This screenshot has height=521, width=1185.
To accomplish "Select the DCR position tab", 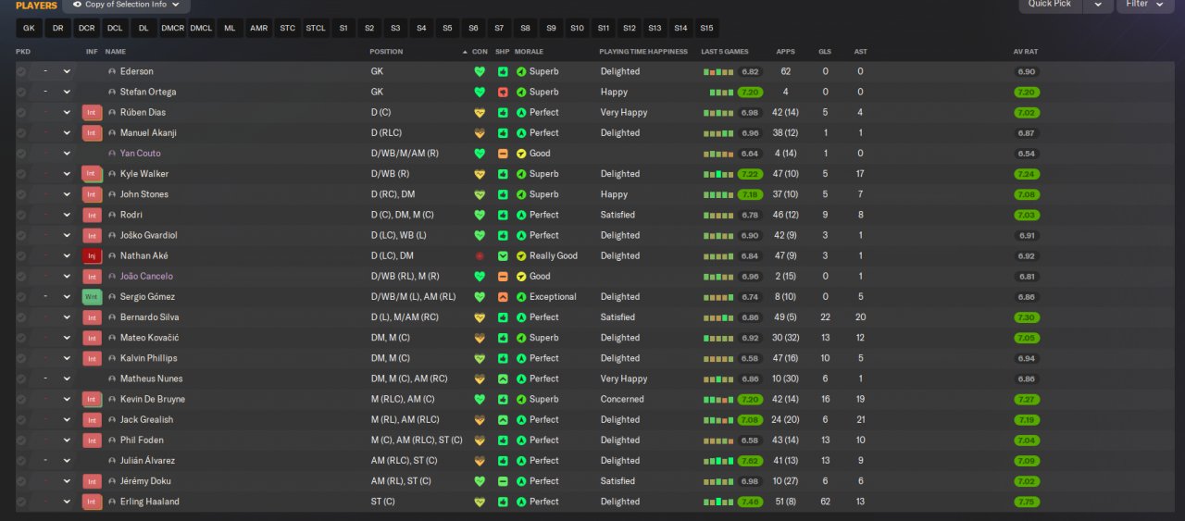I will click(x=86, y=29).
